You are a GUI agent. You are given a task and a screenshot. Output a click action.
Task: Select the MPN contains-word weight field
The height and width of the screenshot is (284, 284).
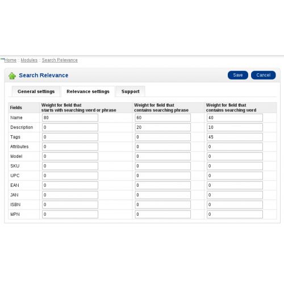point(235,214)
